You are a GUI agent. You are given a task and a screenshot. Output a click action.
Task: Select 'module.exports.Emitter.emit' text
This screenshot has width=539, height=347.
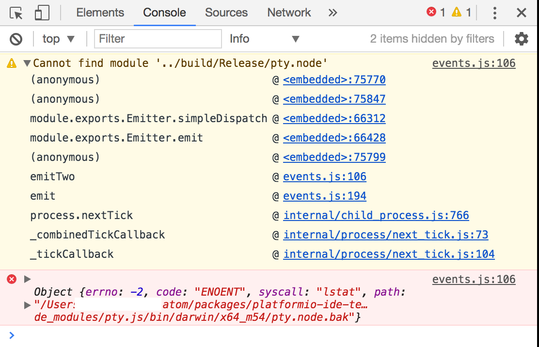(116, 138)
